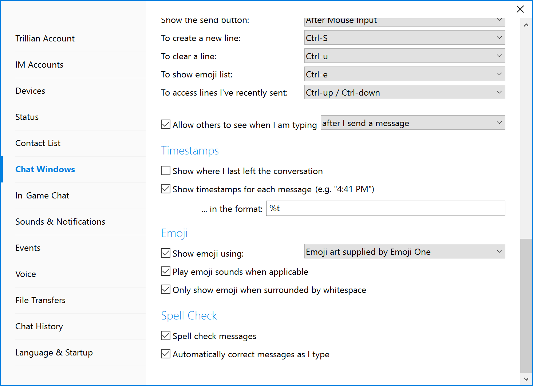Click the 'Emoji' section heading
Screen dimensions: 533x386
pyautogui.click(x=174, y=233)
